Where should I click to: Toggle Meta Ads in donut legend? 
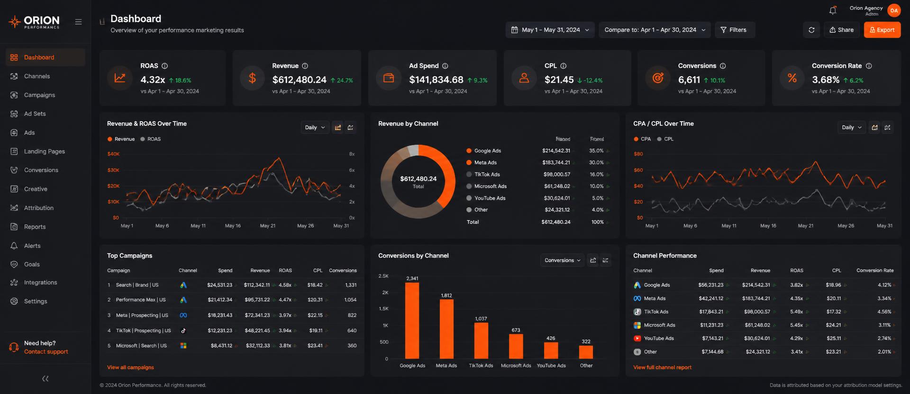click(482, 162)
